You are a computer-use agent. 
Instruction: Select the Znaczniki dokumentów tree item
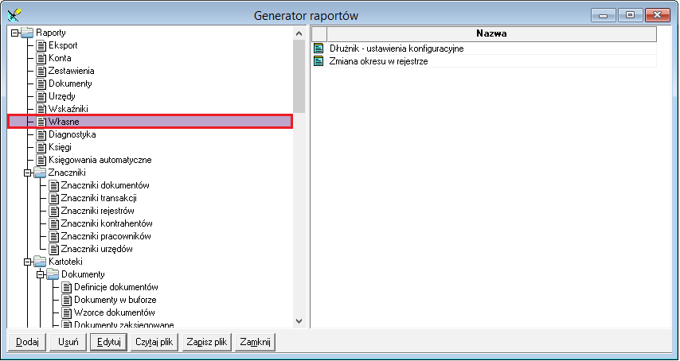tap(105, 186)
